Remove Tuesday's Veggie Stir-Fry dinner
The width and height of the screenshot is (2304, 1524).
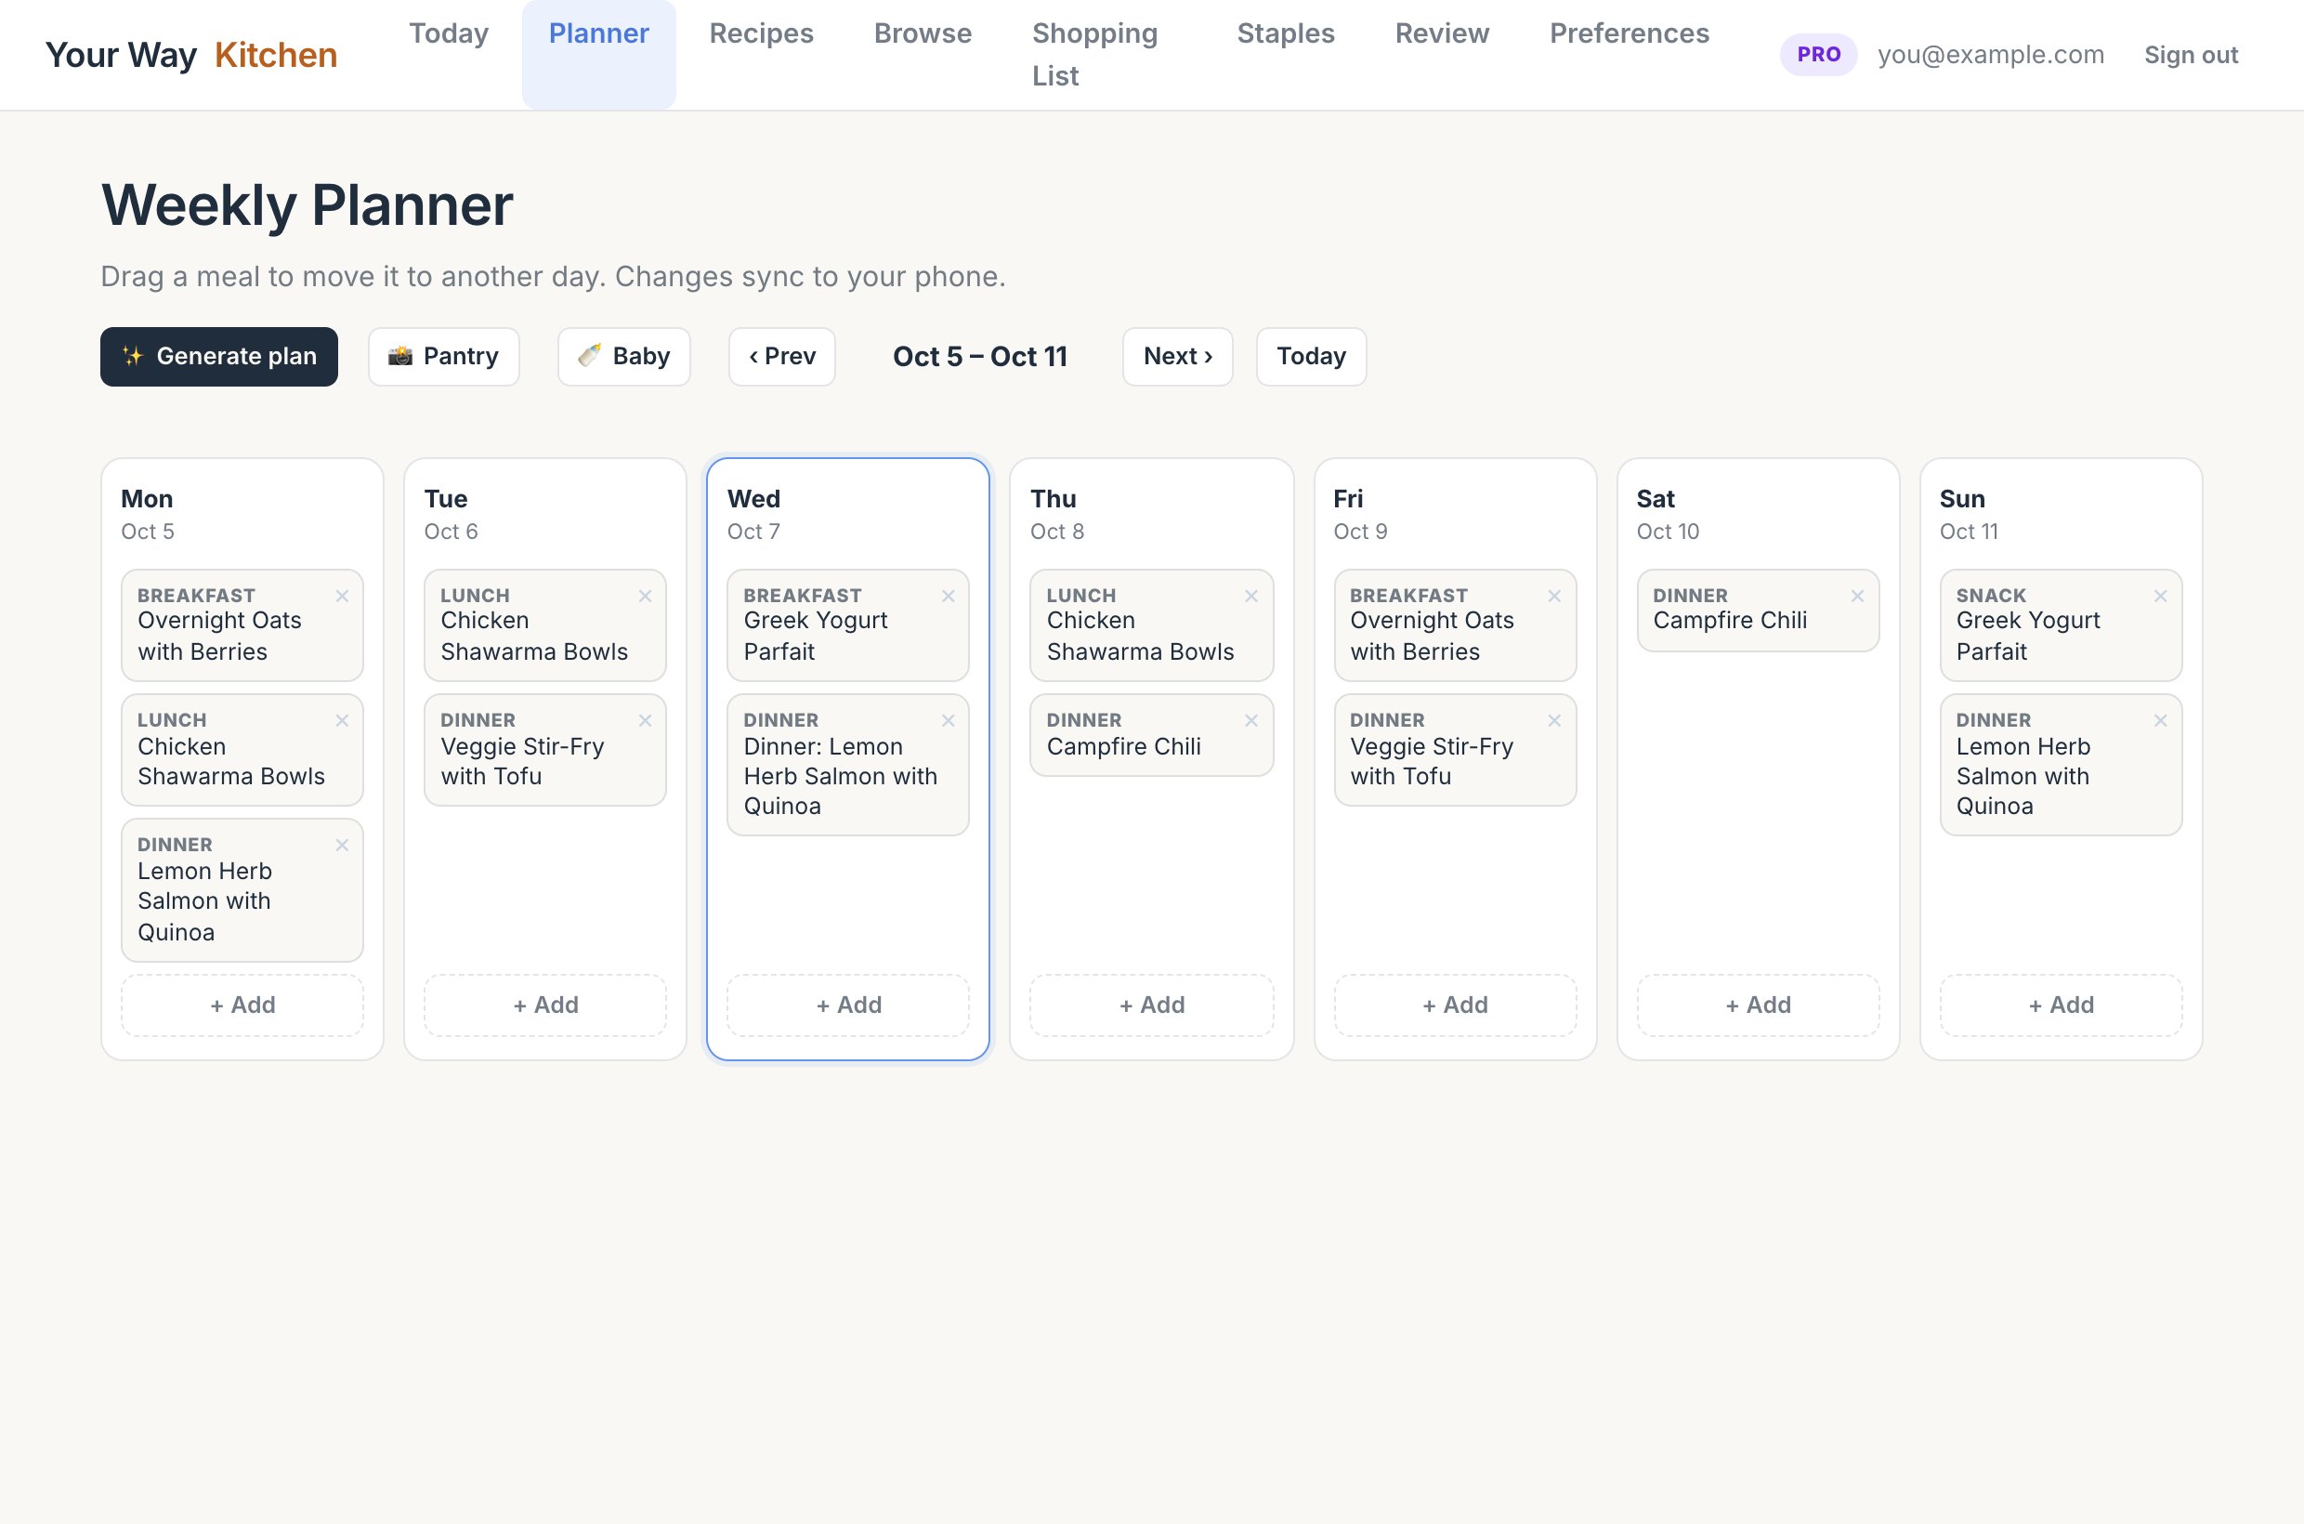point(646,720)
